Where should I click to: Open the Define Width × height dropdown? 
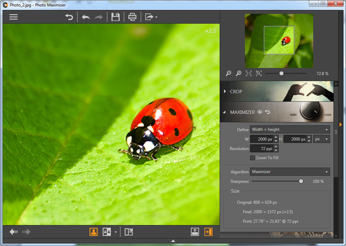click(290, 130)
